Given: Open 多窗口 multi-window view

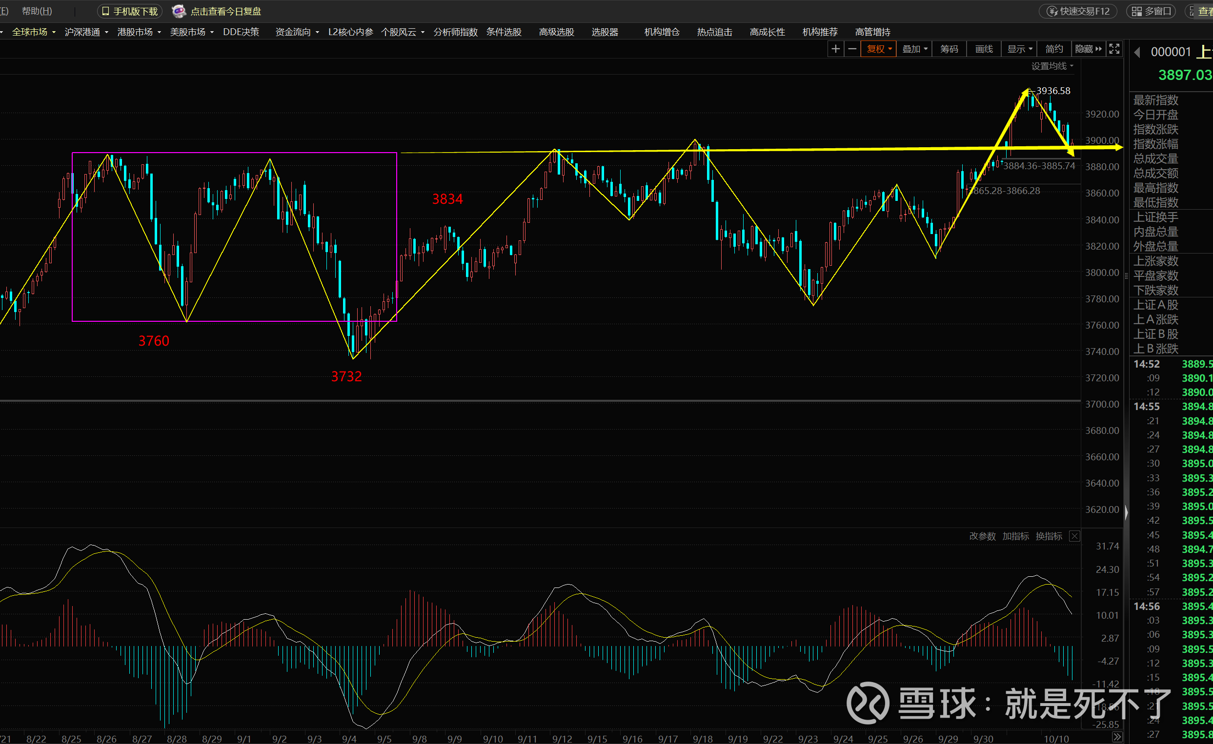Looking at the screenshot, I should point(1151,11).
